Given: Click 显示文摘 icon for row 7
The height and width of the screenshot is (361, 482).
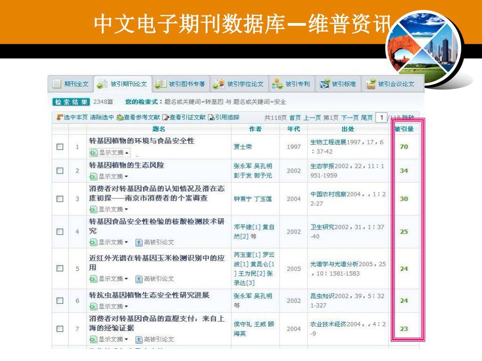Looking at the screenshot, I should [94, 339].
